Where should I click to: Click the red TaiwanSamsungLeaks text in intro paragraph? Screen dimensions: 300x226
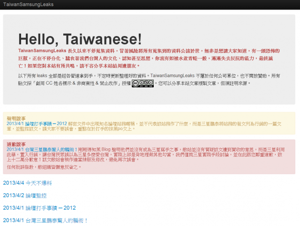tap(42, 51)
